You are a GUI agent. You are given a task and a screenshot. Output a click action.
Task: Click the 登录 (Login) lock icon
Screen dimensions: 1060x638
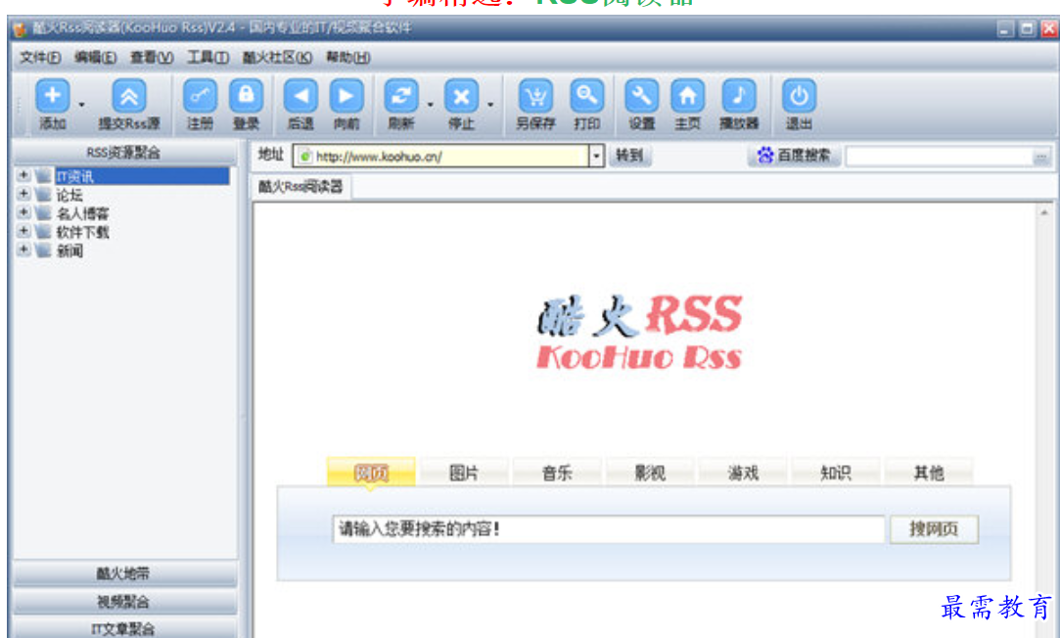point(246,96)
